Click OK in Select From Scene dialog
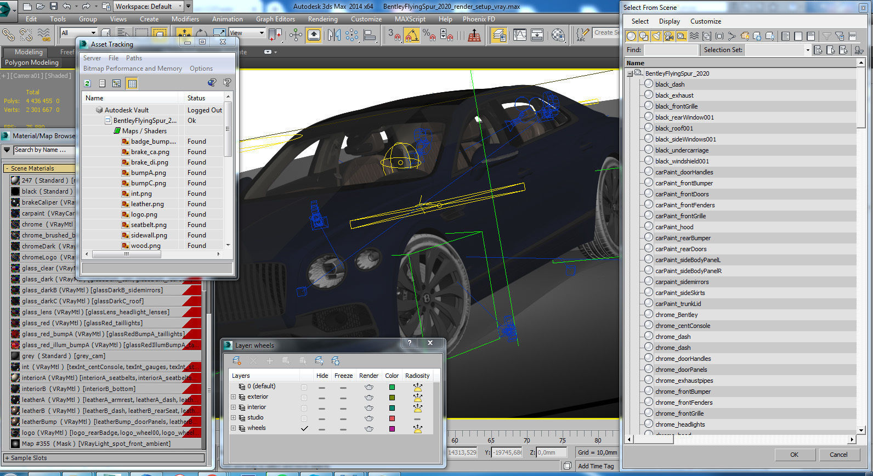Screen dimensions: 873x476 (x=794, y=455)
